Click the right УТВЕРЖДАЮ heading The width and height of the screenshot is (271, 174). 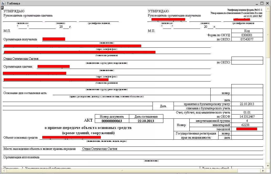pos(158,11)
